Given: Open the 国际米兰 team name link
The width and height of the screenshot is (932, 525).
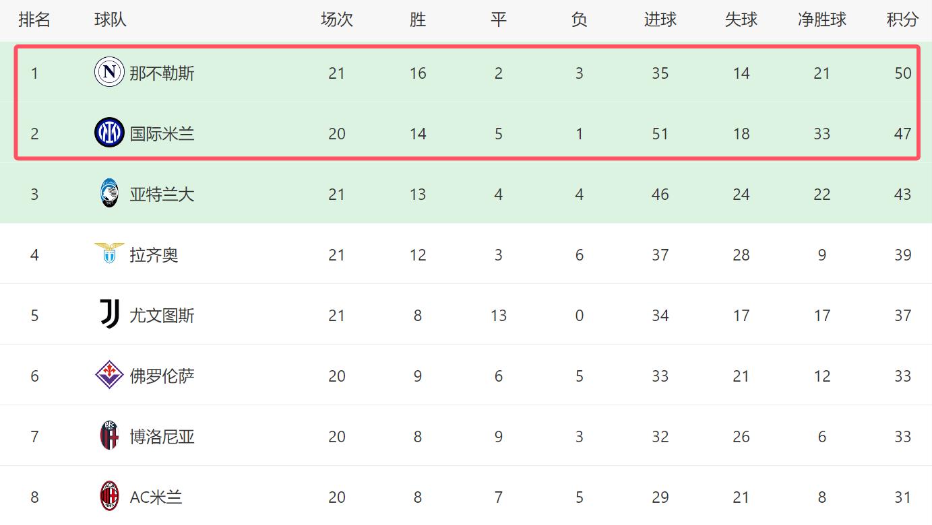Looking at the screenshot, I should click(162, 134).
